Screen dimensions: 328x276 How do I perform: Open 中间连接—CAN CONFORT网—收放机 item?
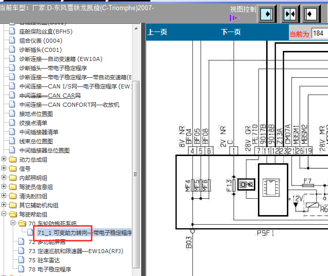pyautogui.click(x=70, y=105)
